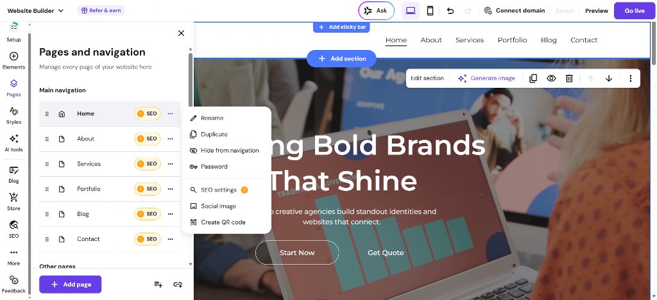Open options menu for Home page
657x300 pixels.
pos(170,114)
